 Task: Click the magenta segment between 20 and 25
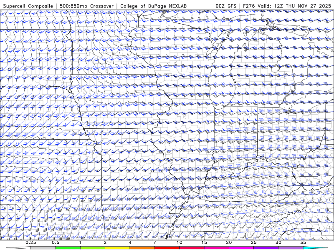tap(241, 248)
